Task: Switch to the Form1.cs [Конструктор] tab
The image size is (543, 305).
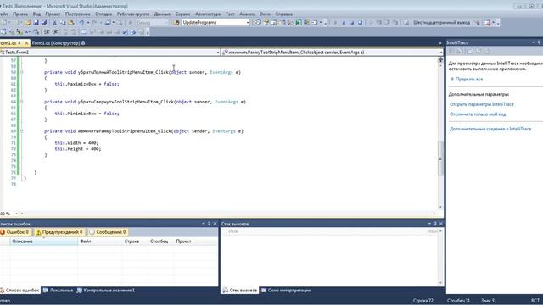Action: pyautogui.click(x=56, y=43)
